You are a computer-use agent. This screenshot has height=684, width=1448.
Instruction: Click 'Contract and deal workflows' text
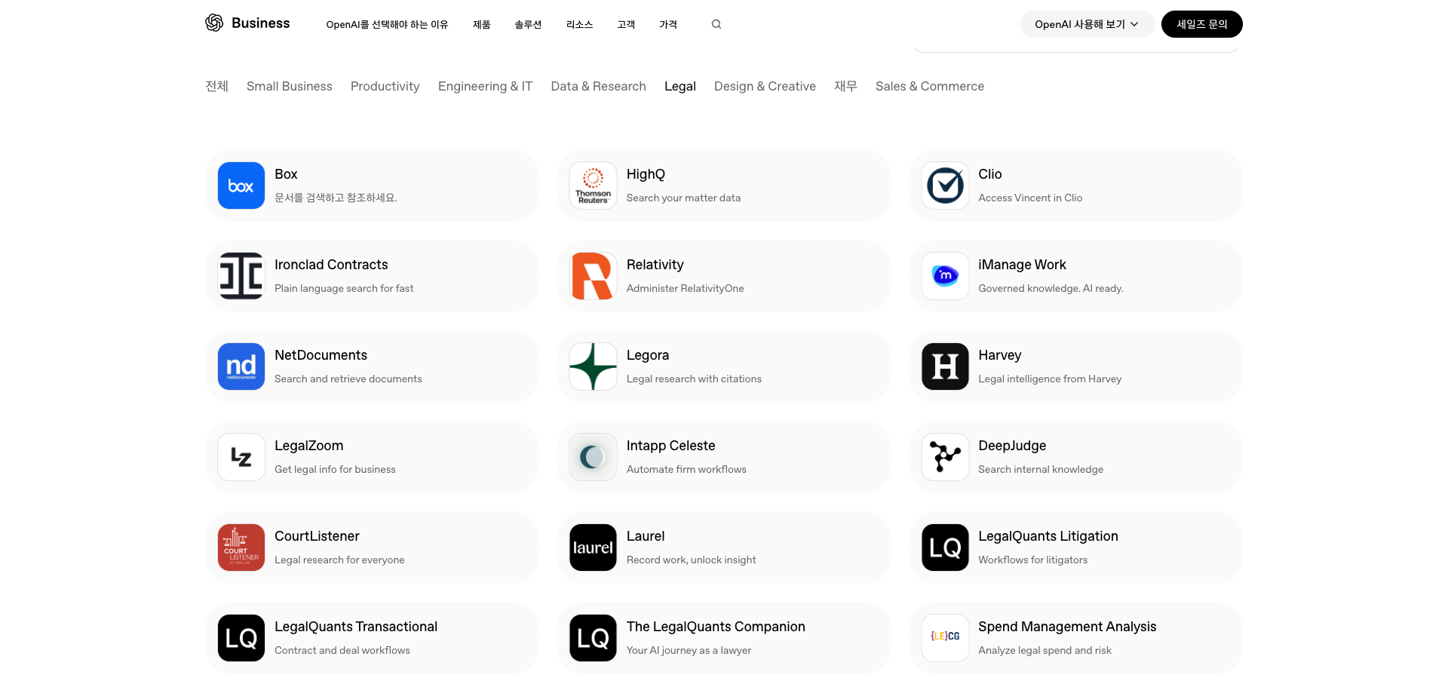coord(342,650)
